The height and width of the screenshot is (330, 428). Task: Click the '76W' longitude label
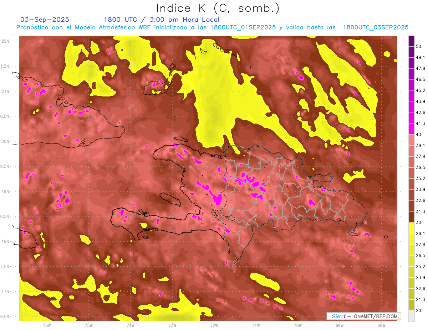[47, 325]
